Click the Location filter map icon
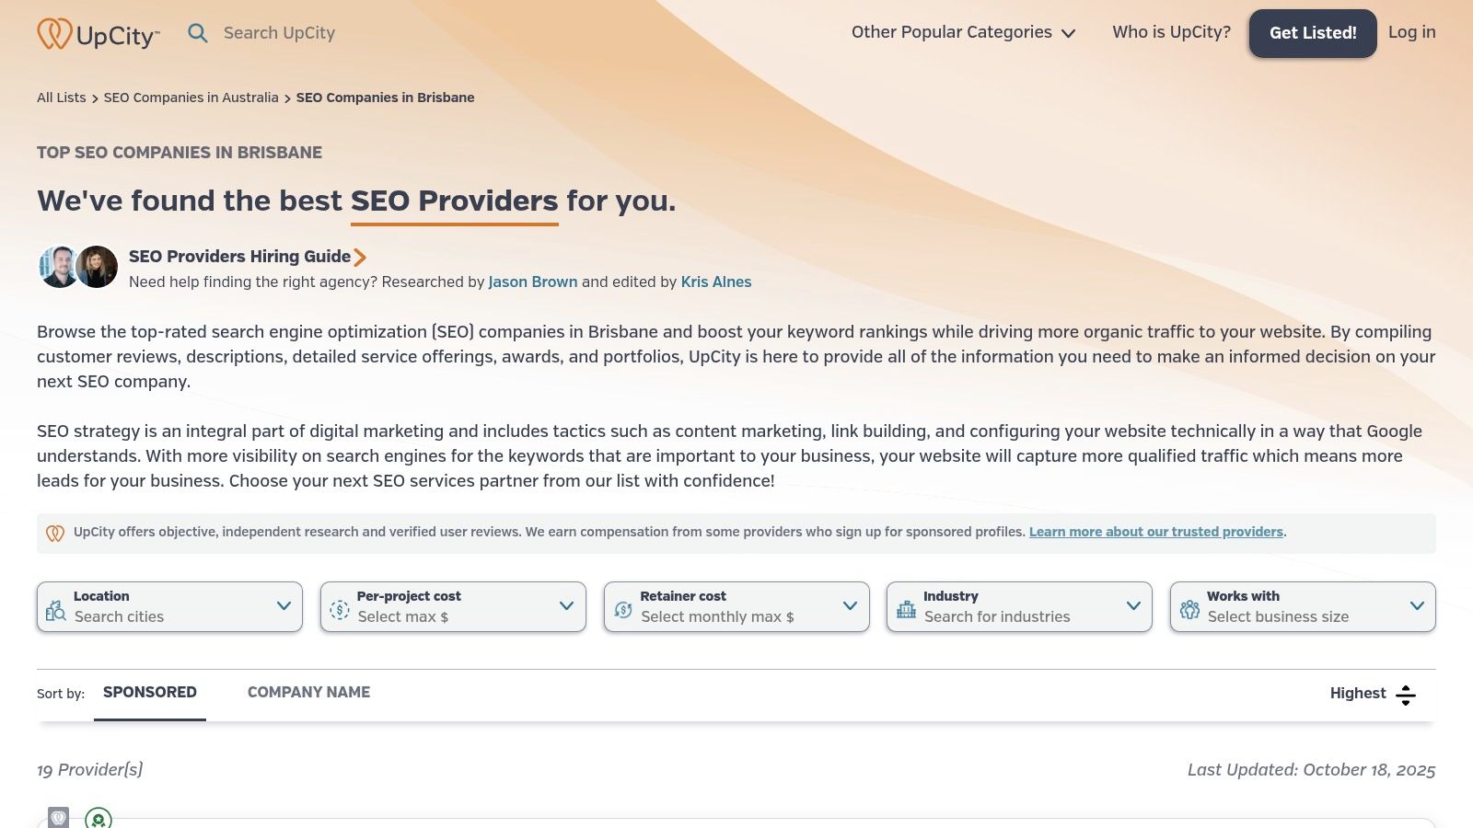The width and height of the screenshot is (1473, 828). pos(56,610)
